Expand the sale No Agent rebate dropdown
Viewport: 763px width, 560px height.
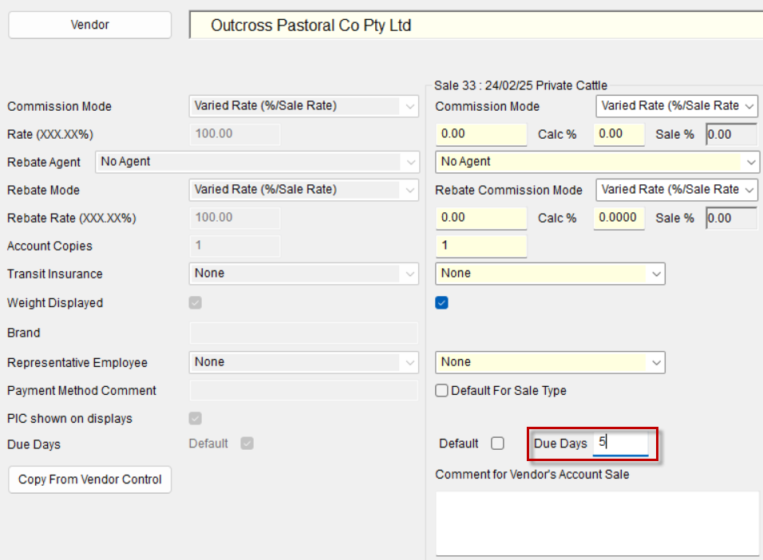pos(597,162)
